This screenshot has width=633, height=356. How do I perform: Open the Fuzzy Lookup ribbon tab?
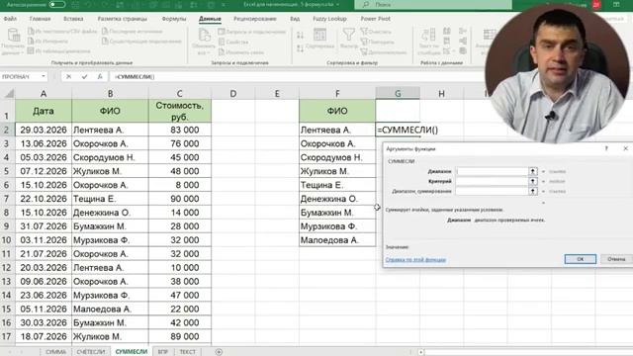[329, 19]
